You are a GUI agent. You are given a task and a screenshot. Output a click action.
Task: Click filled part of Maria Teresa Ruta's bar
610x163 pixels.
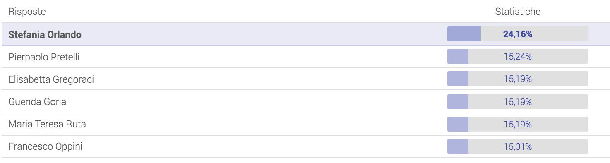click(458, 124)
